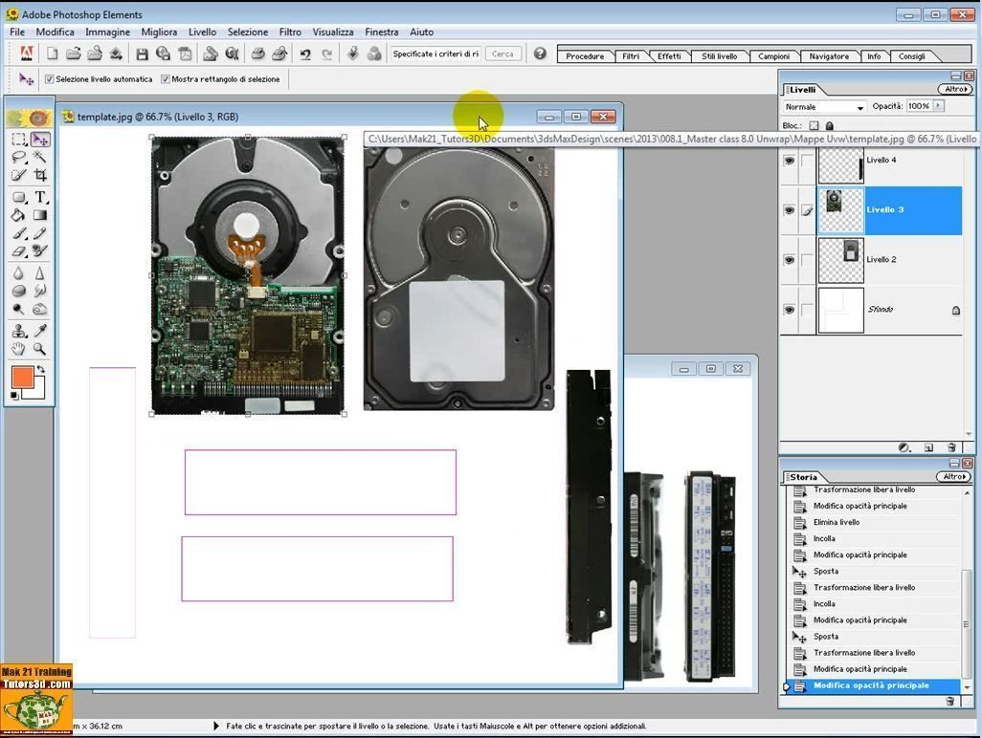Select the Burn tool
Screen dimensions: 982x738
[40, 309]
